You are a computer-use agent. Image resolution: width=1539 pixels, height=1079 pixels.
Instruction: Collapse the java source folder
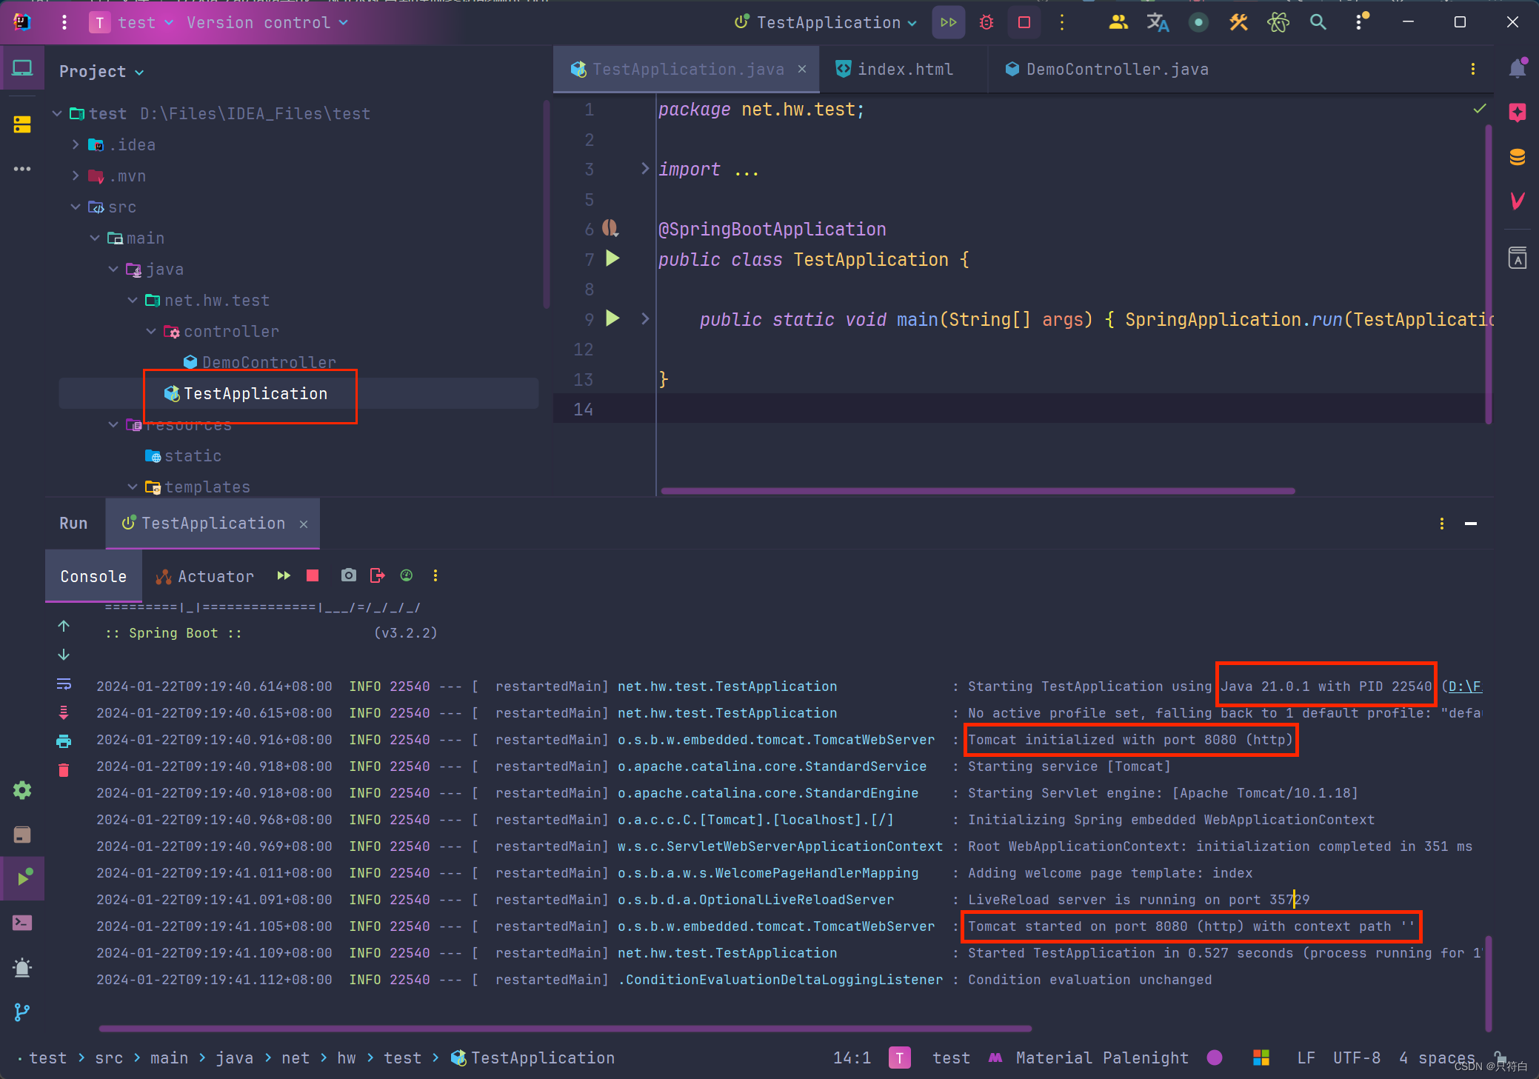pos(113,269)
